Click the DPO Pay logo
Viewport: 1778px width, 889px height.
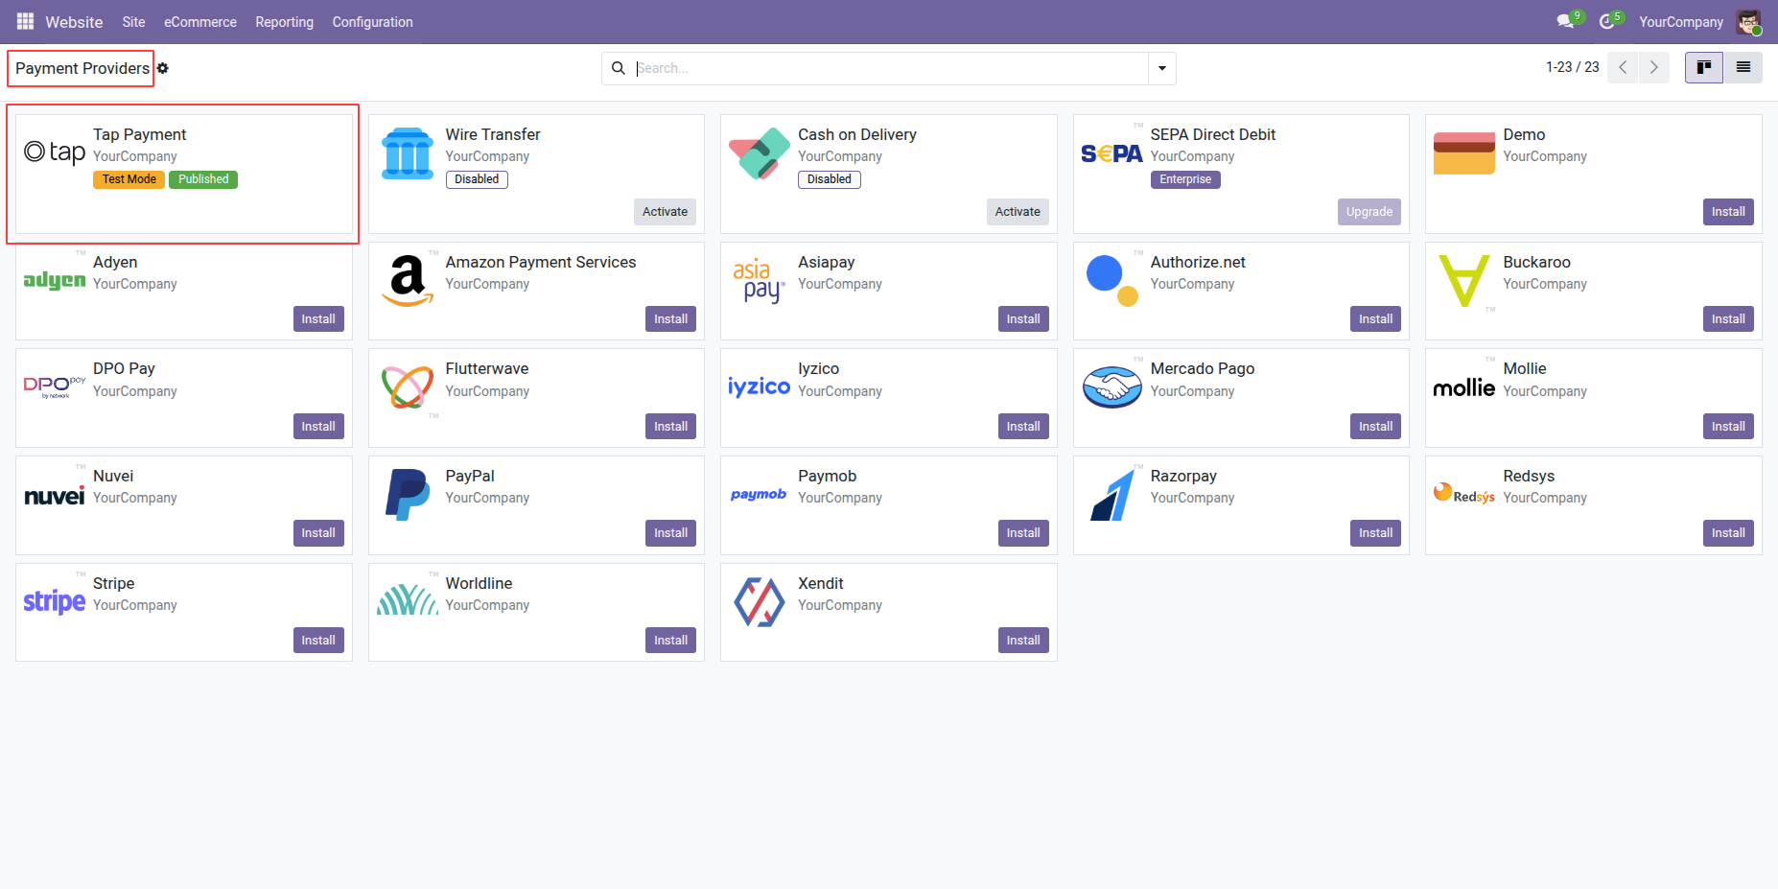point(55,386)
